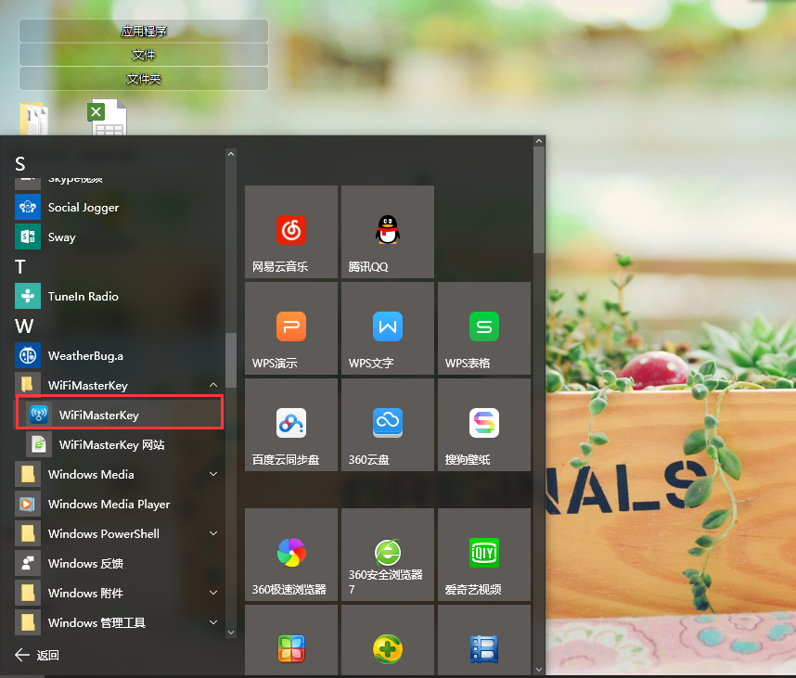Image resolution: width=796 pixels, height=678 pixels.
Task: Open Sway in the app list
Action: 119,237
